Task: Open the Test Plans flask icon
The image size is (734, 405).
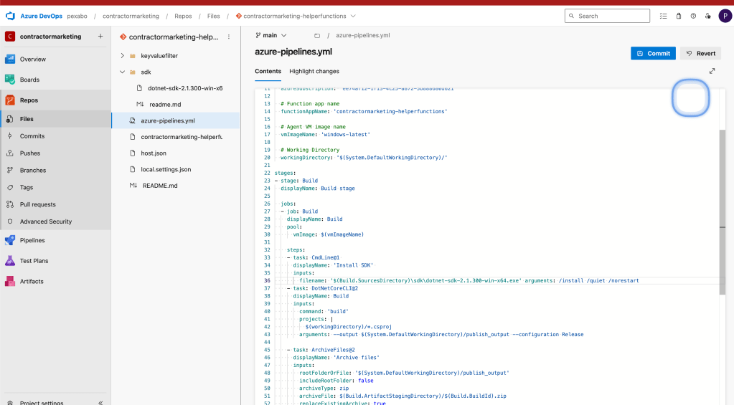Action: 10,261
